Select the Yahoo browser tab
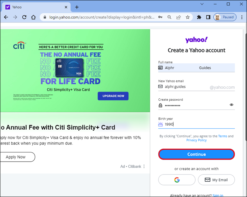This screenshot has width=247, height=197. (x=36, y=7)
